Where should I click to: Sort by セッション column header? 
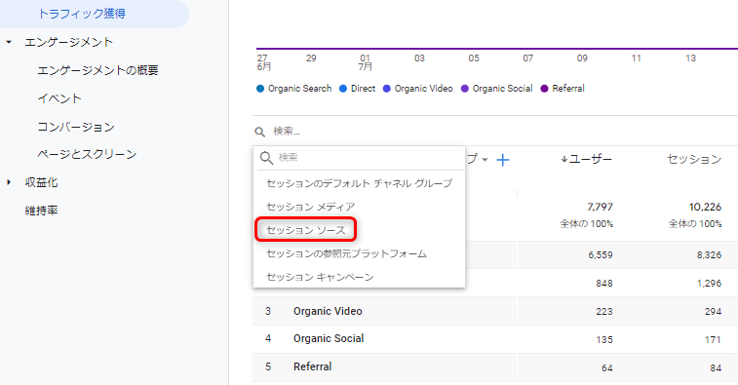694,159
